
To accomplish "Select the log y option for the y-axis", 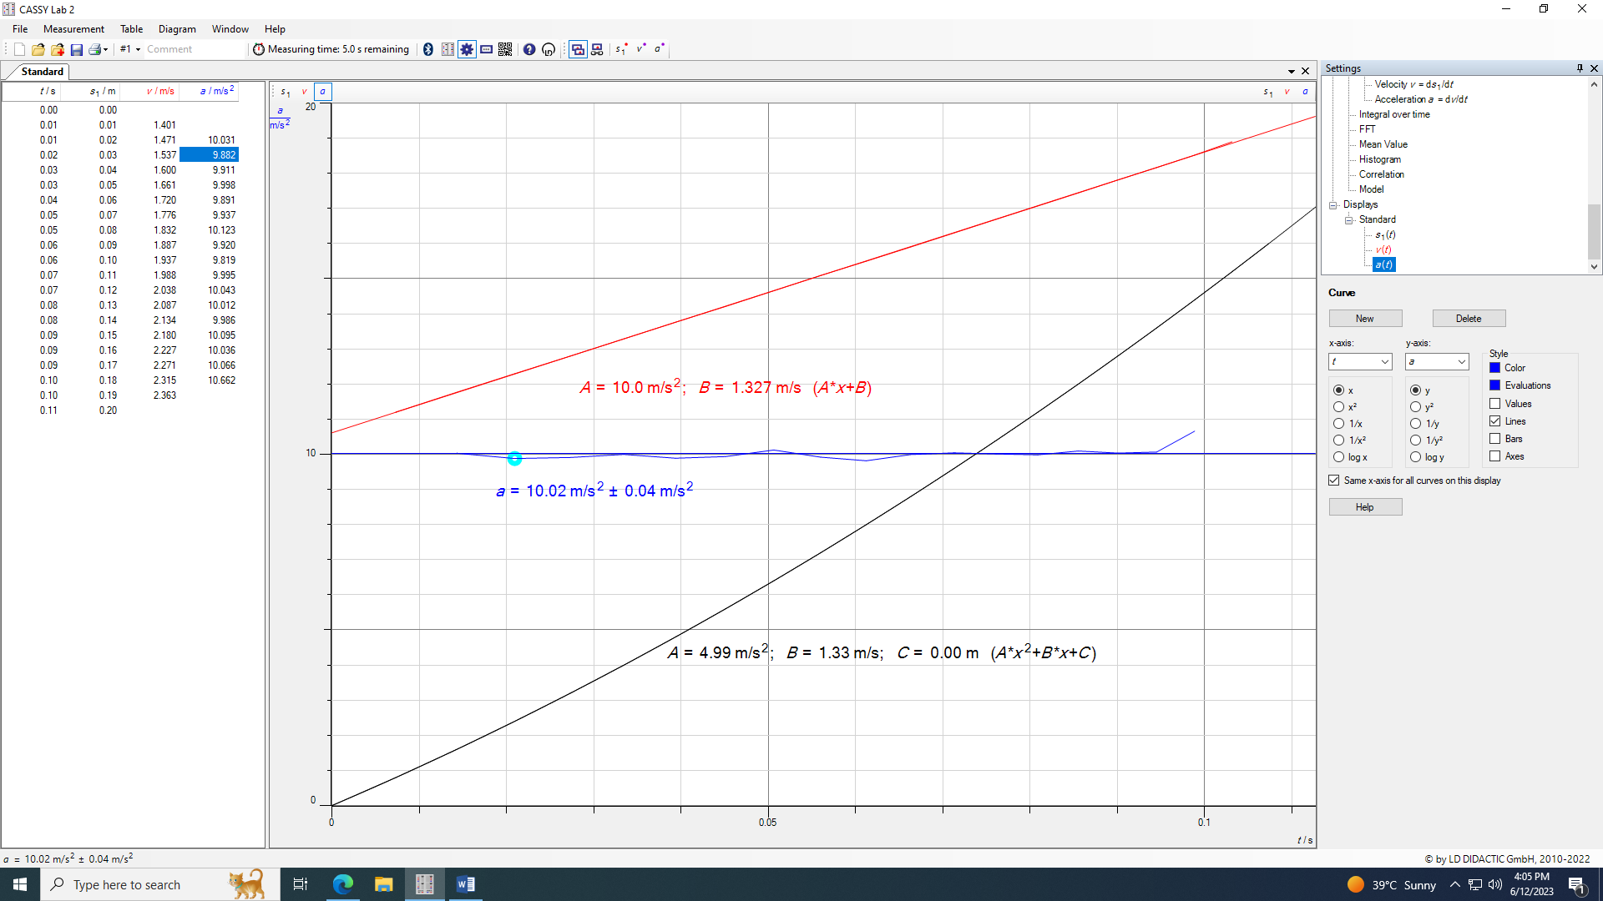I will pos(1416,457).
